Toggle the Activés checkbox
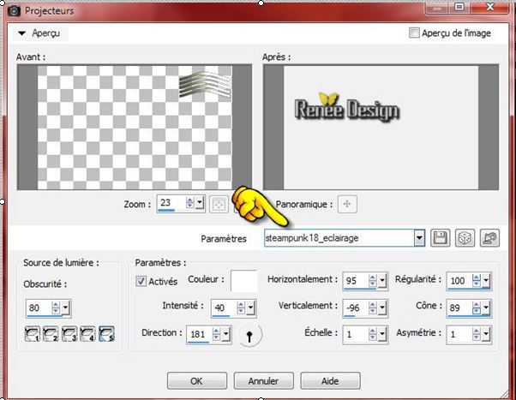 (141, 281)
